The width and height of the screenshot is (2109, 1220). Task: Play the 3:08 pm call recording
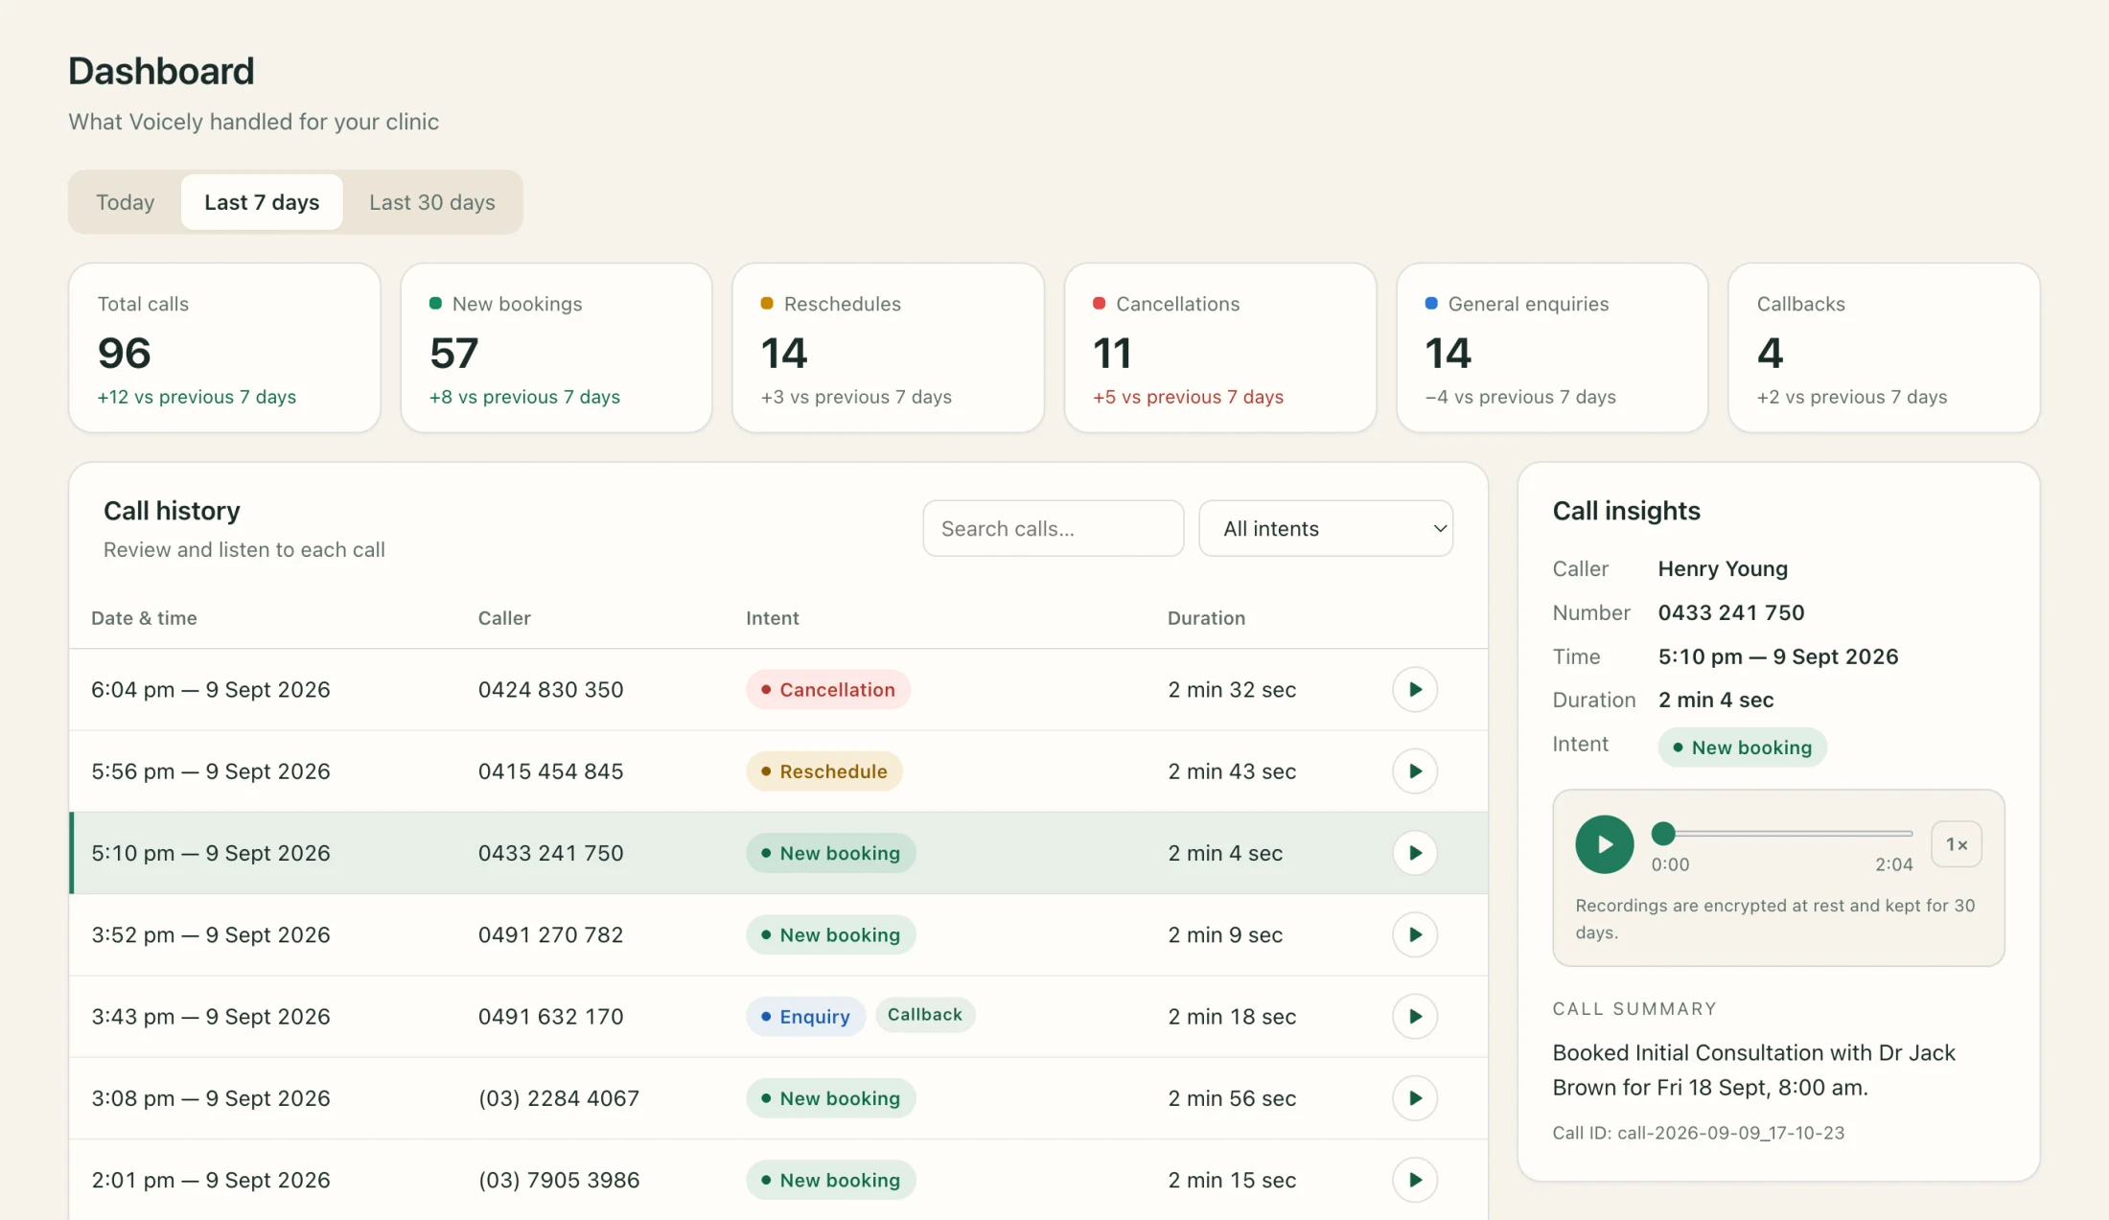[x=1415, y=1098]
